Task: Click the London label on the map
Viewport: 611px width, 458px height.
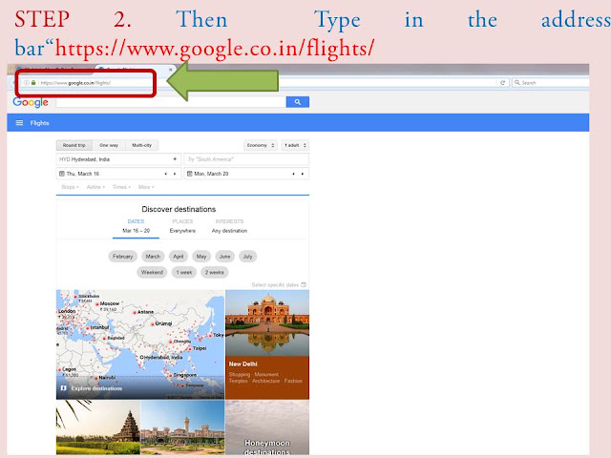Action: click(67, 311)
